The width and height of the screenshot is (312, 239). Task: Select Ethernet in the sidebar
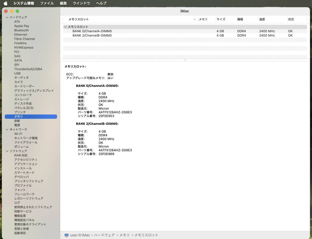pos(21,35)
